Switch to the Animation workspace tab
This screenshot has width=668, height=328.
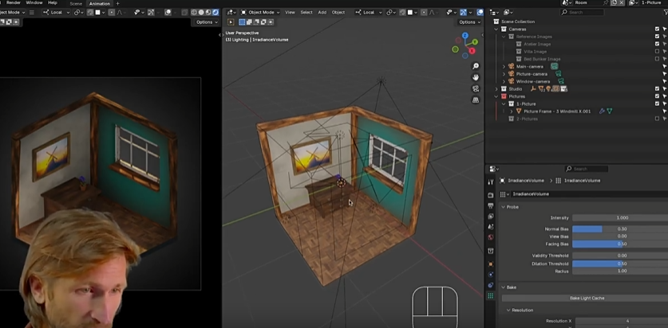pyautogui.click(x=99, y=3)
